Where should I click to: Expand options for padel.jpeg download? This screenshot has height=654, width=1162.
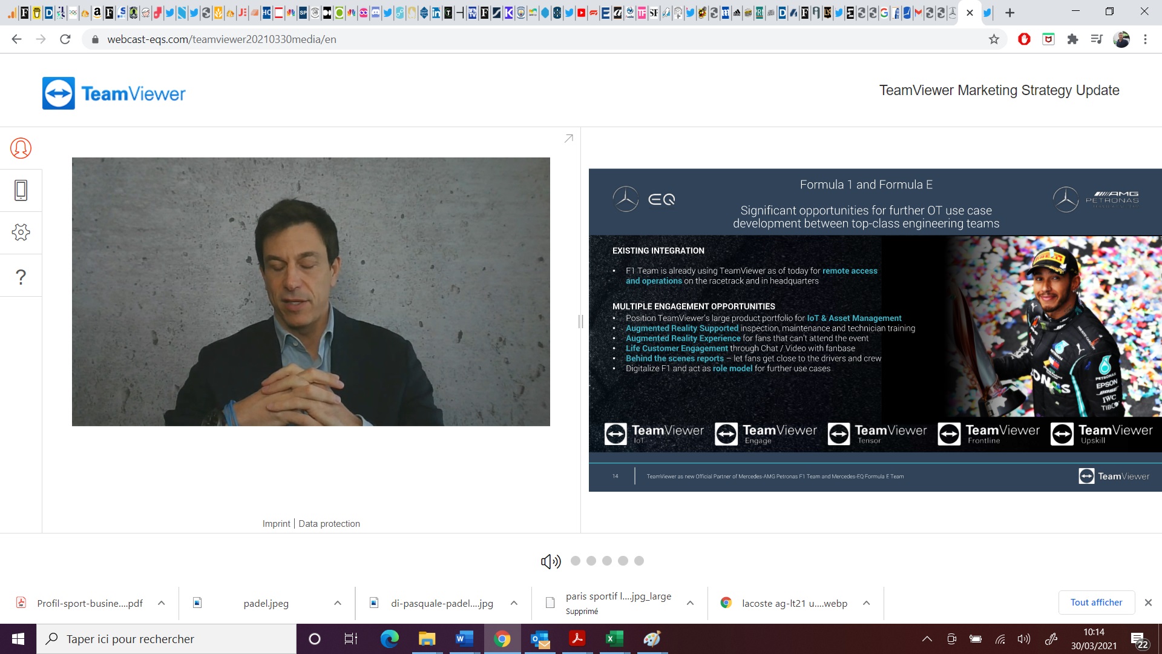[x=338, y=603]
